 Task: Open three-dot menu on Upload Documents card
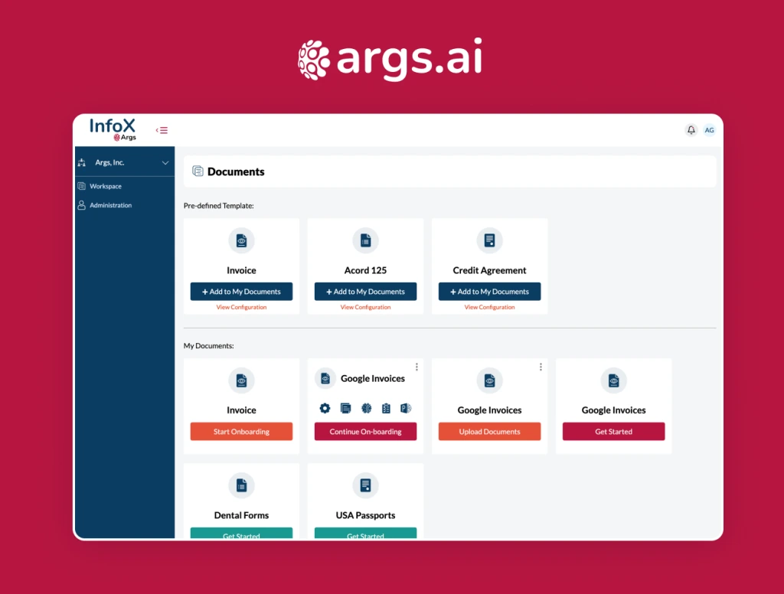pyautogui.click(x=541, y=367)
